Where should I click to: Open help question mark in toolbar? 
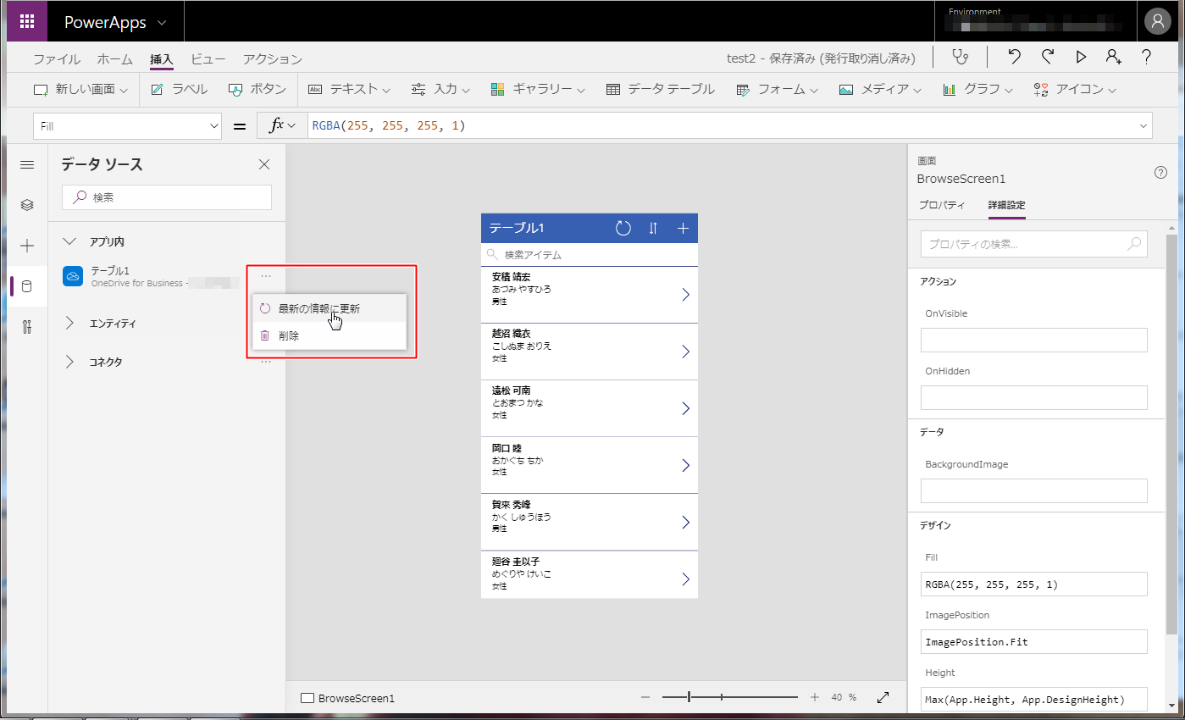tap(1146, 57)
